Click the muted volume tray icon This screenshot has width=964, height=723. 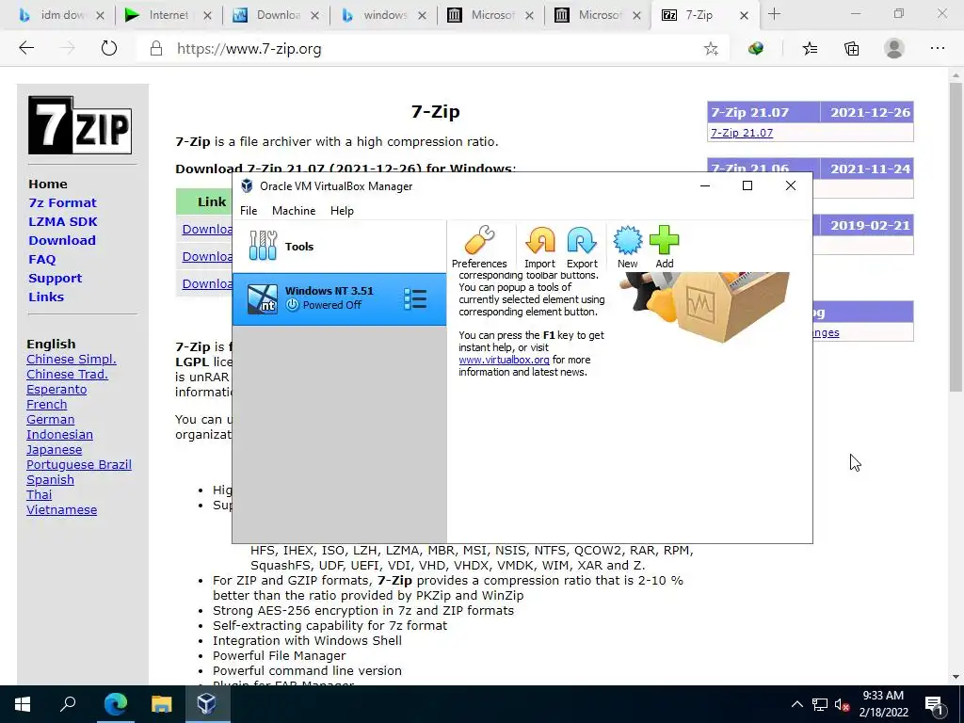[x=842, y=704]
